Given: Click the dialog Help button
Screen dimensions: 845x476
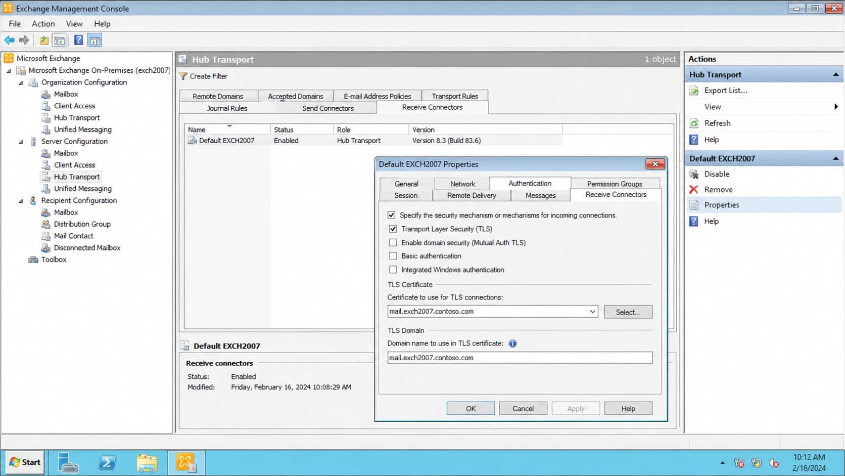Looking at the screenshot, I should pos(628,409).
